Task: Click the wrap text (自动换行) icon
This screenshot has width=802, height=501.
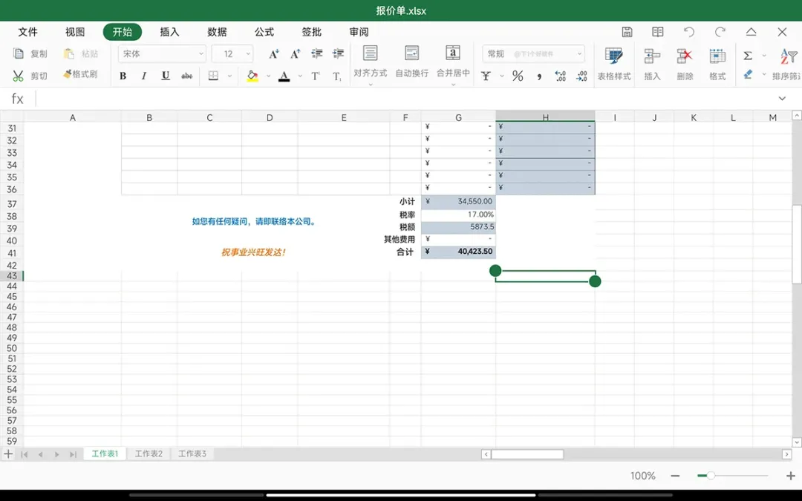Action: [411, 53]
